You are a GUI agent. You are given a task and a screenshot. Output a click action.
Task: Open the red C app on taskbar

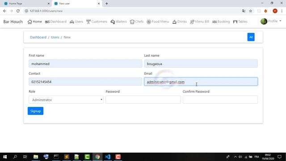pyautogui.click(x=118, y=157)
